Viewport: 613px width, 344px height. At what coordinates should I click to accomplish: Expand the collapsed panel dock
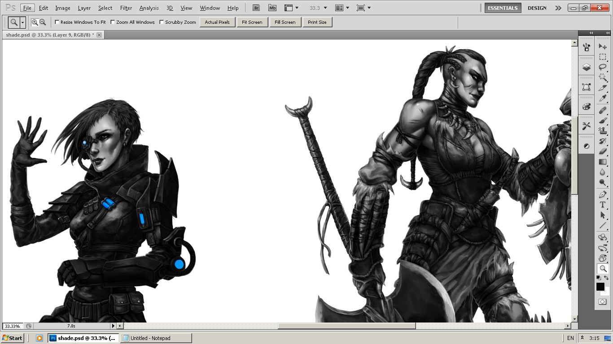point(591,33)
